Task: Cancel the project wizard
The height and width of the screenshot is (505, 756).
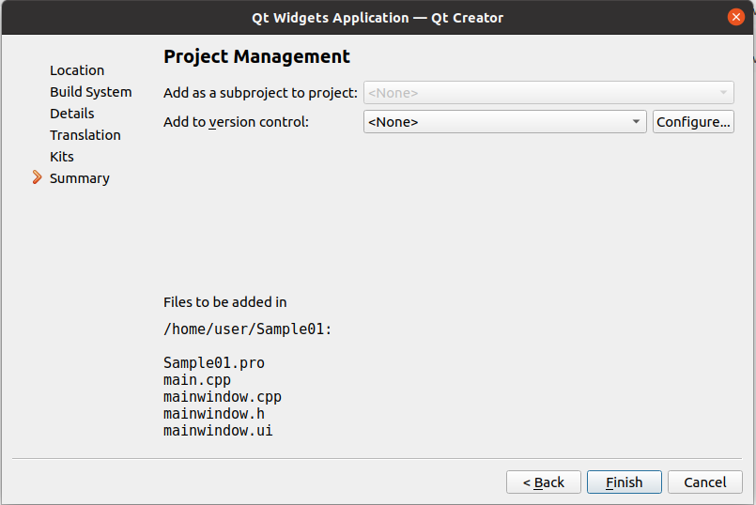Action: (x=705, y=482)
